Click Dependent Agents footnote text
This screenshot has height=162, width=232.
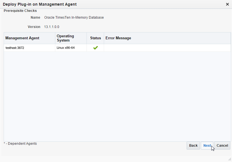[x=20, y=144]
